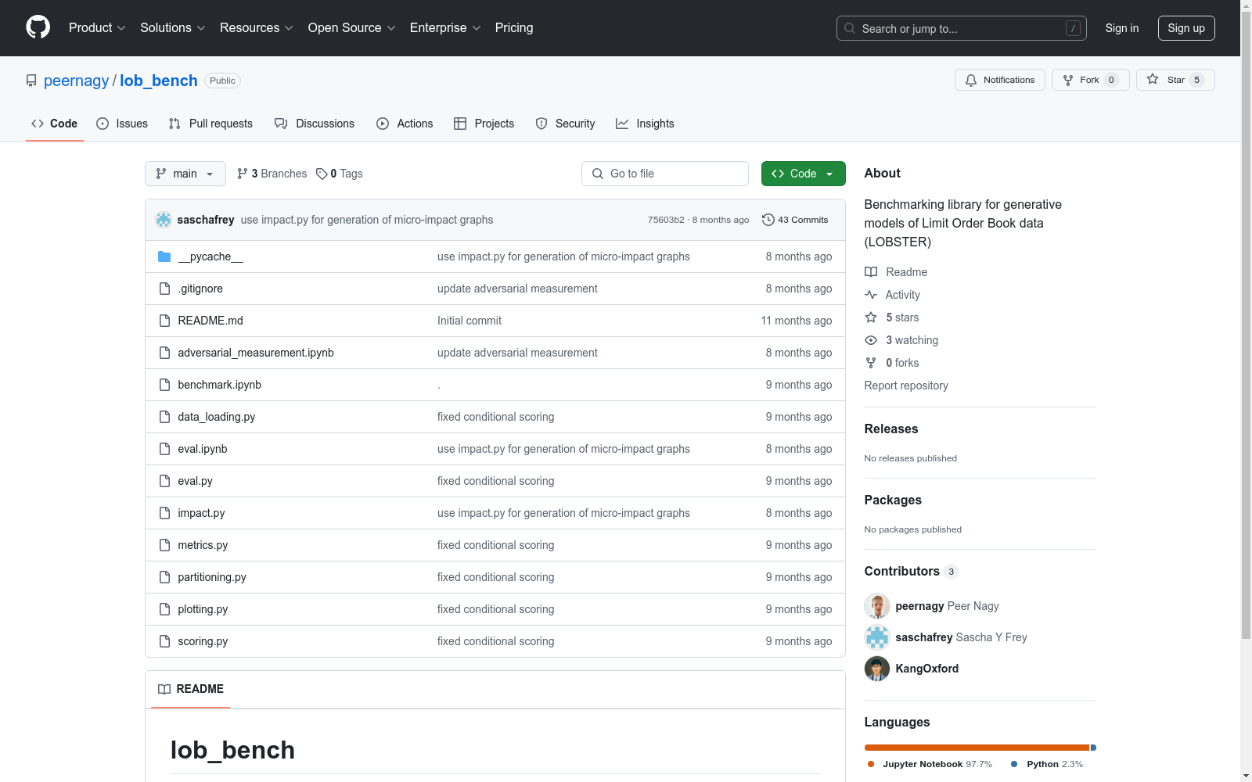Expand the Enterprise menu

[445, 27]
